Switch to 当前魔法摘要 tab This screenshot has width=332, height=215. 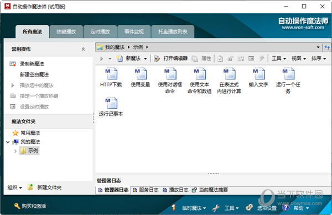pos(210,190)
